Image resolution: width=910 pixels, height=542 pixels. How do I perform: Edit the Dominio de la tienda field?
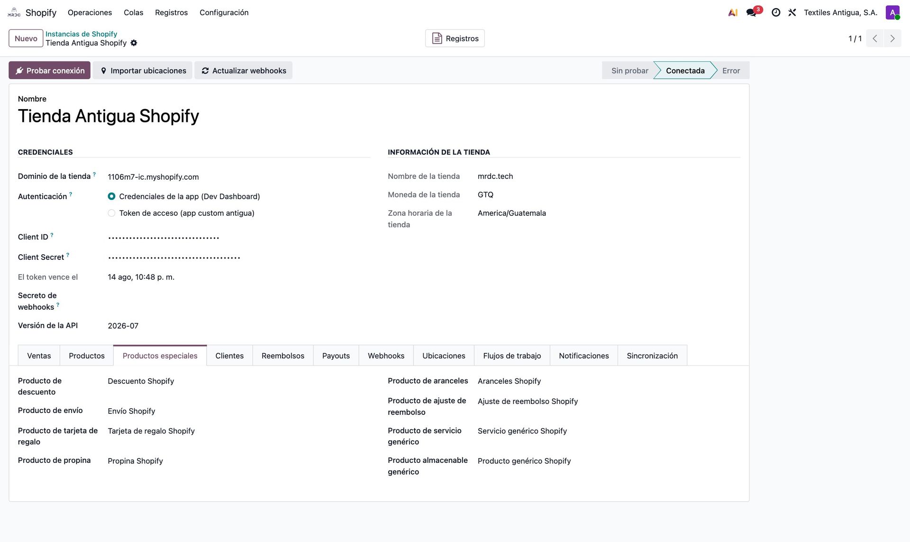(x=239, y=177)
